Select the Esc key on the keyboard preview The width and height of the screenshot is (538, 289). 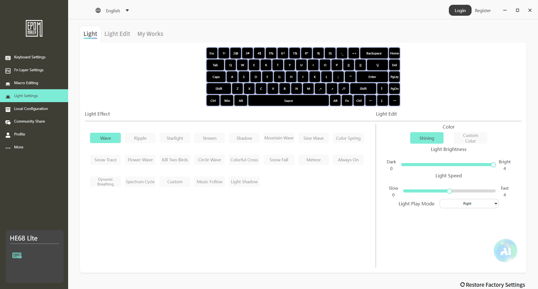pyautogui.click(x=212, y=53)
